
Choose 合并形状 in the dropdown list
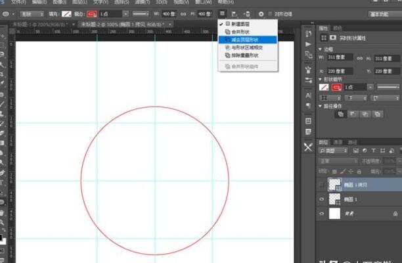(x=248, y=32)
